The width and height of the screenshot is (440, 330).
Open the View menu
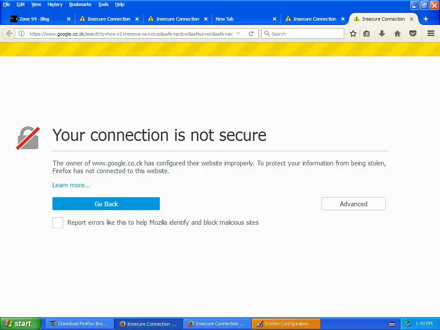pos(36,4)
